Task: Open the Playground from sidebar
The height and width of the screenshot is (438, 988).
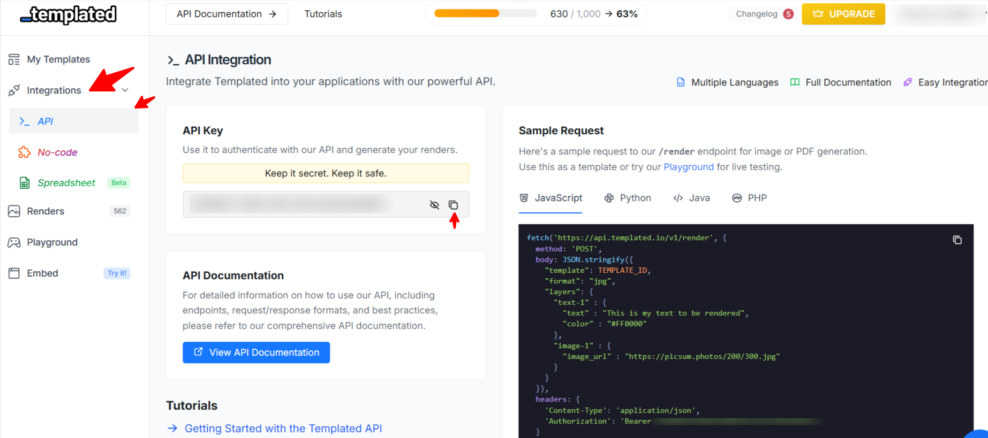Action: pyautogui.click(x=52, y=242)
